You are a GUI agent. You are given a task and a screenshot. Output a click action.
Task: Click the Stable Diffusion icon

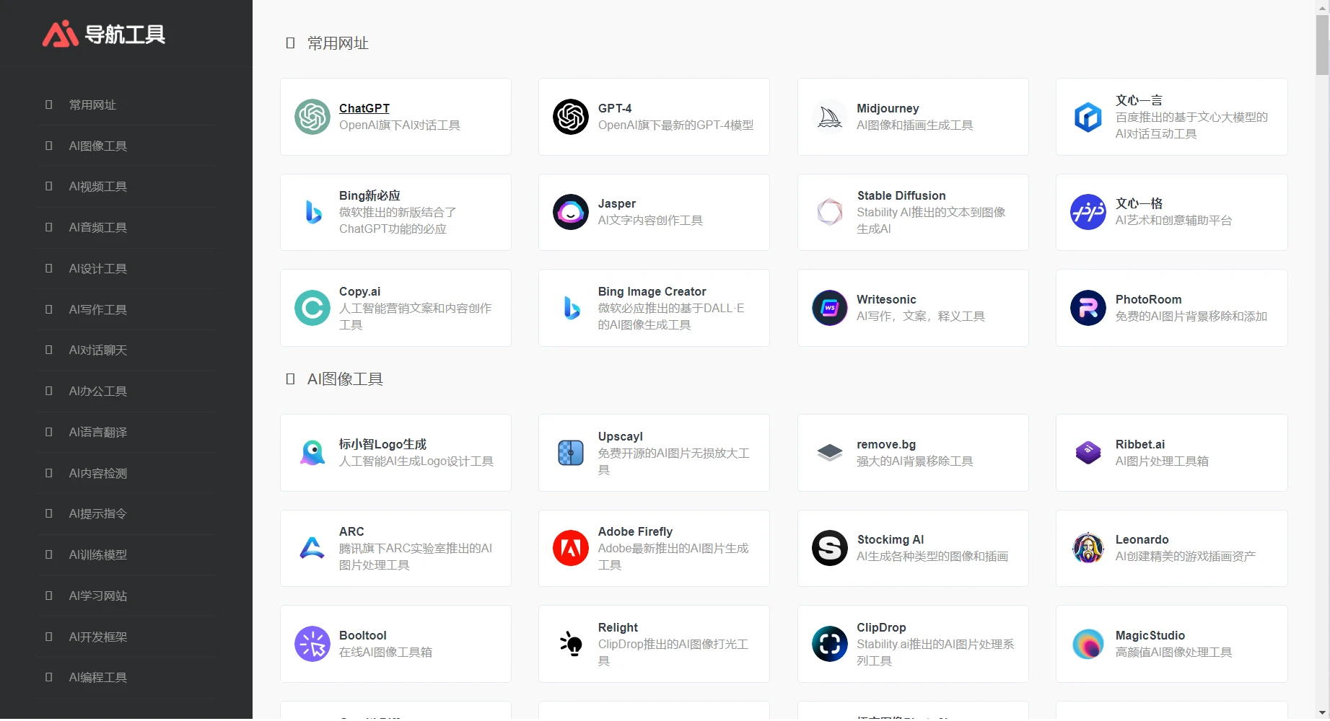coord(830,212)
